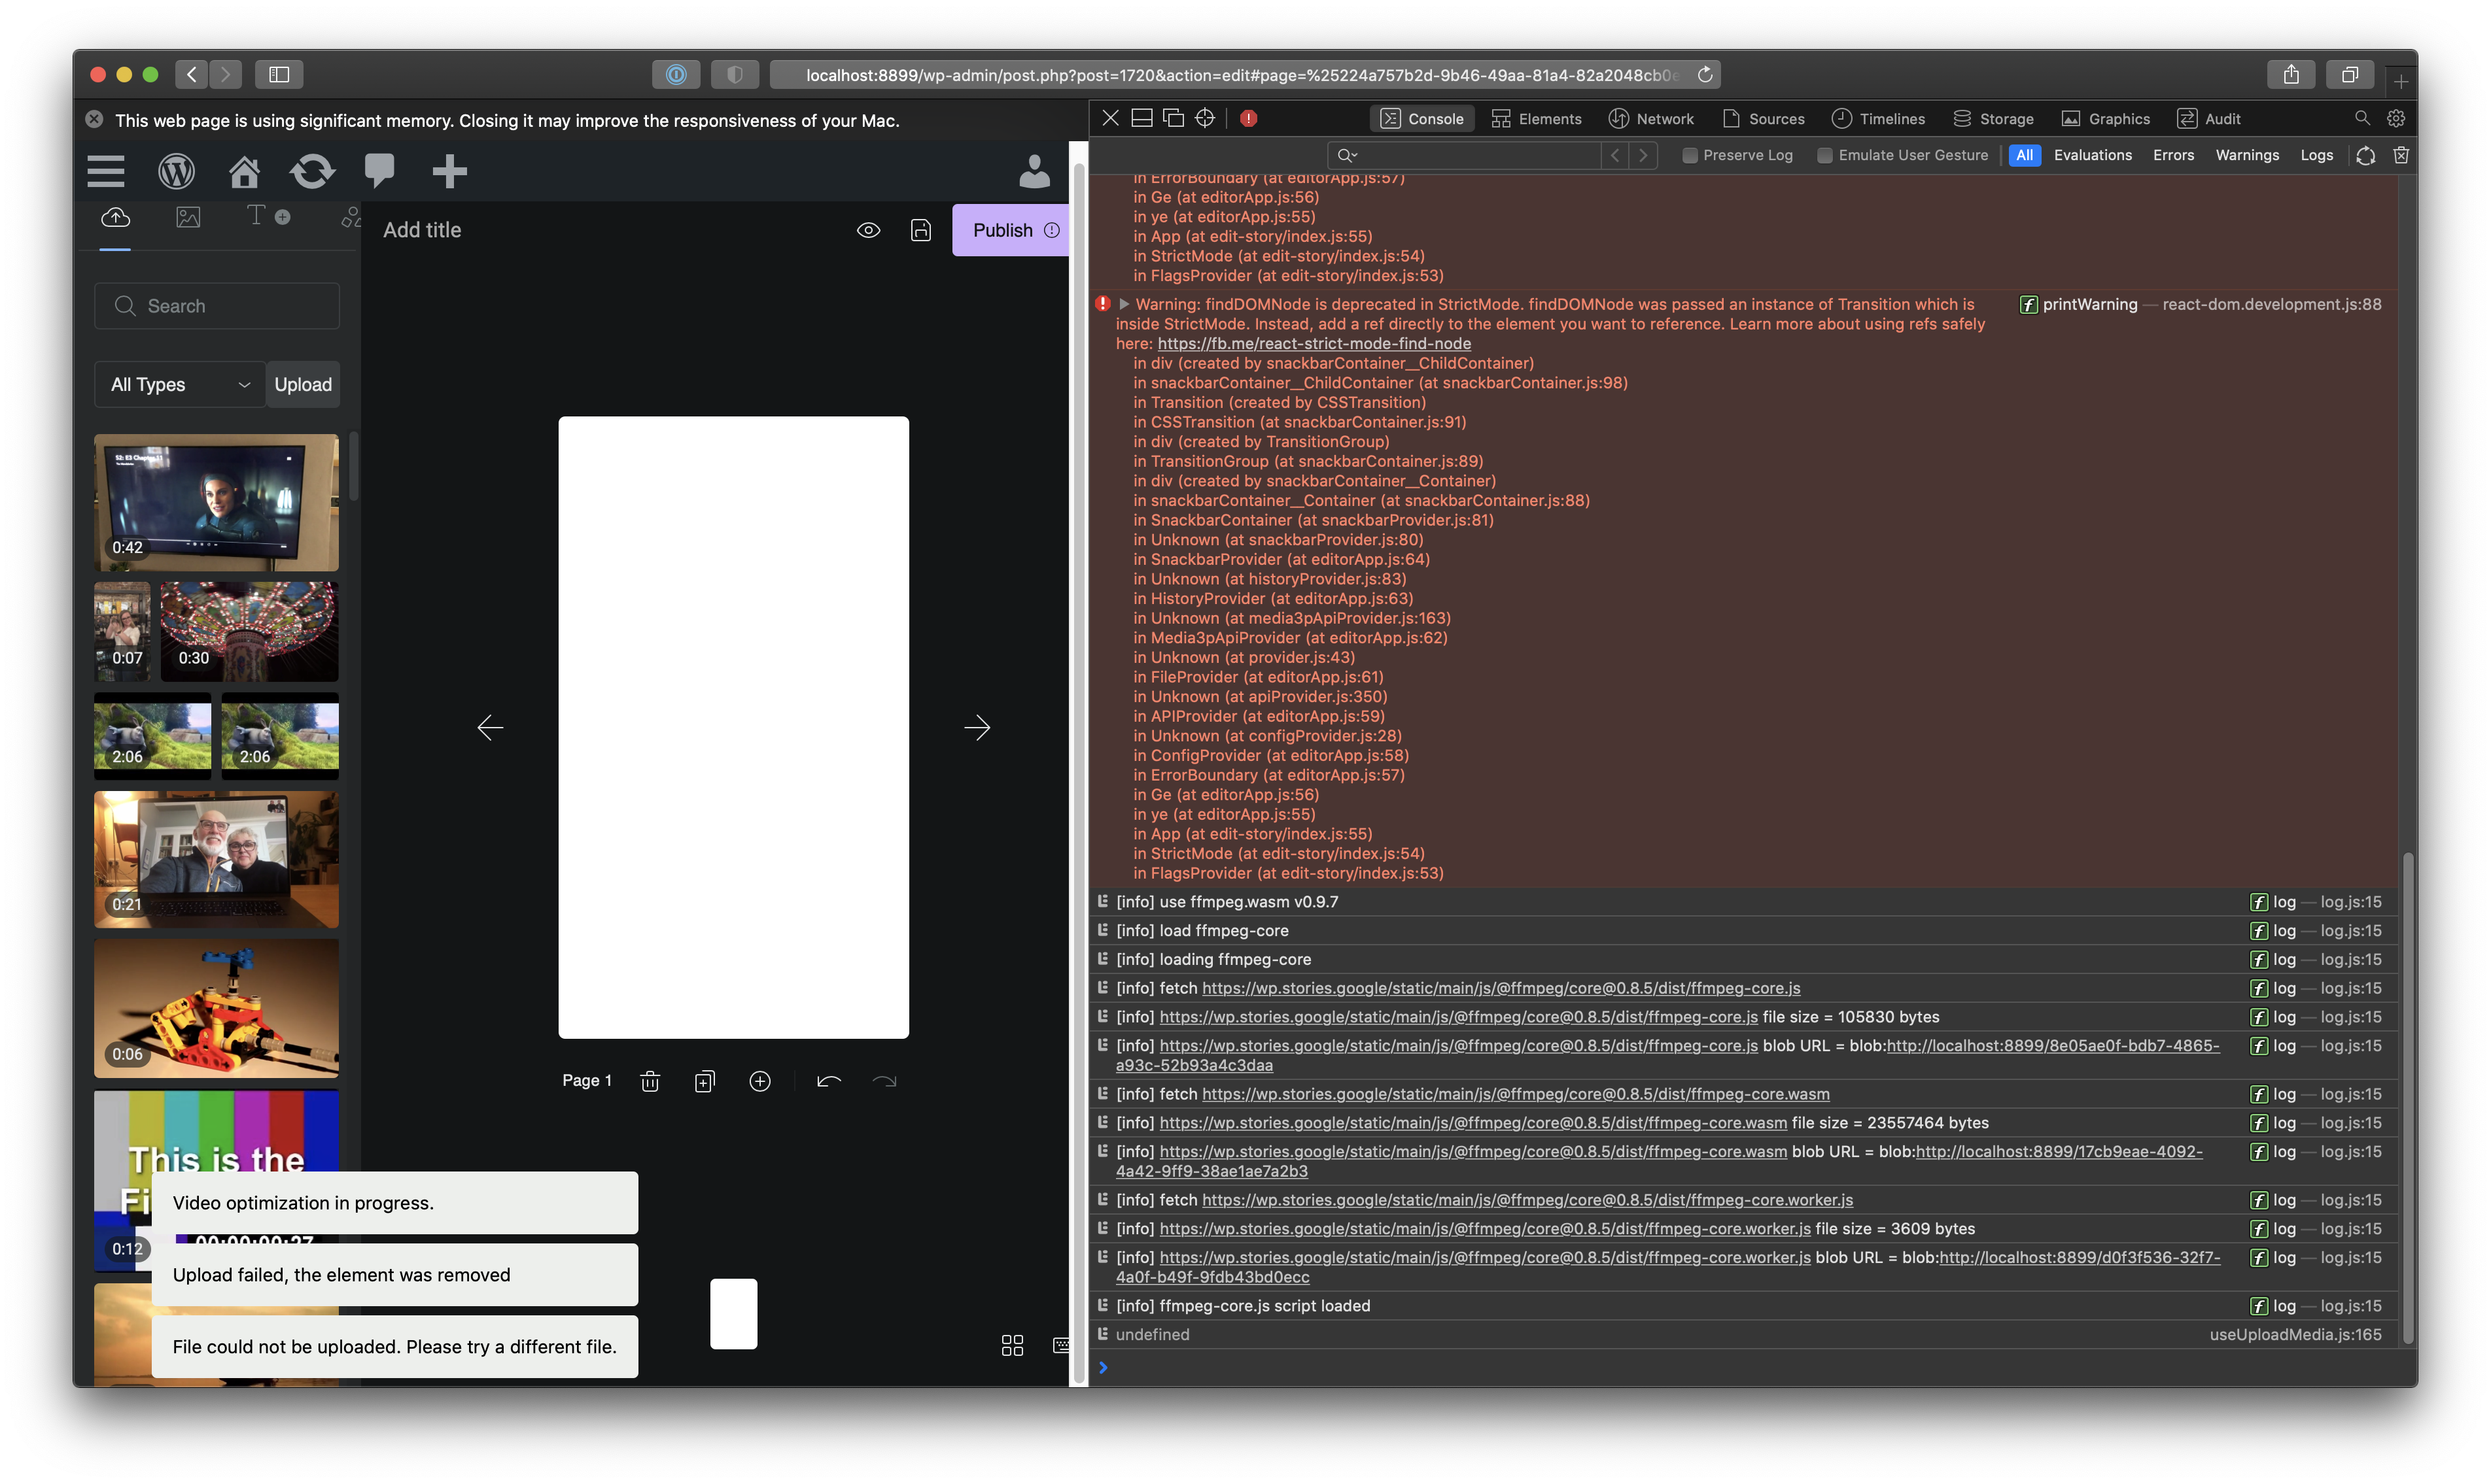This screenshot has height=1484, width=2491.
Task: Switch to the Sources tab
Action: [1764, 118]
